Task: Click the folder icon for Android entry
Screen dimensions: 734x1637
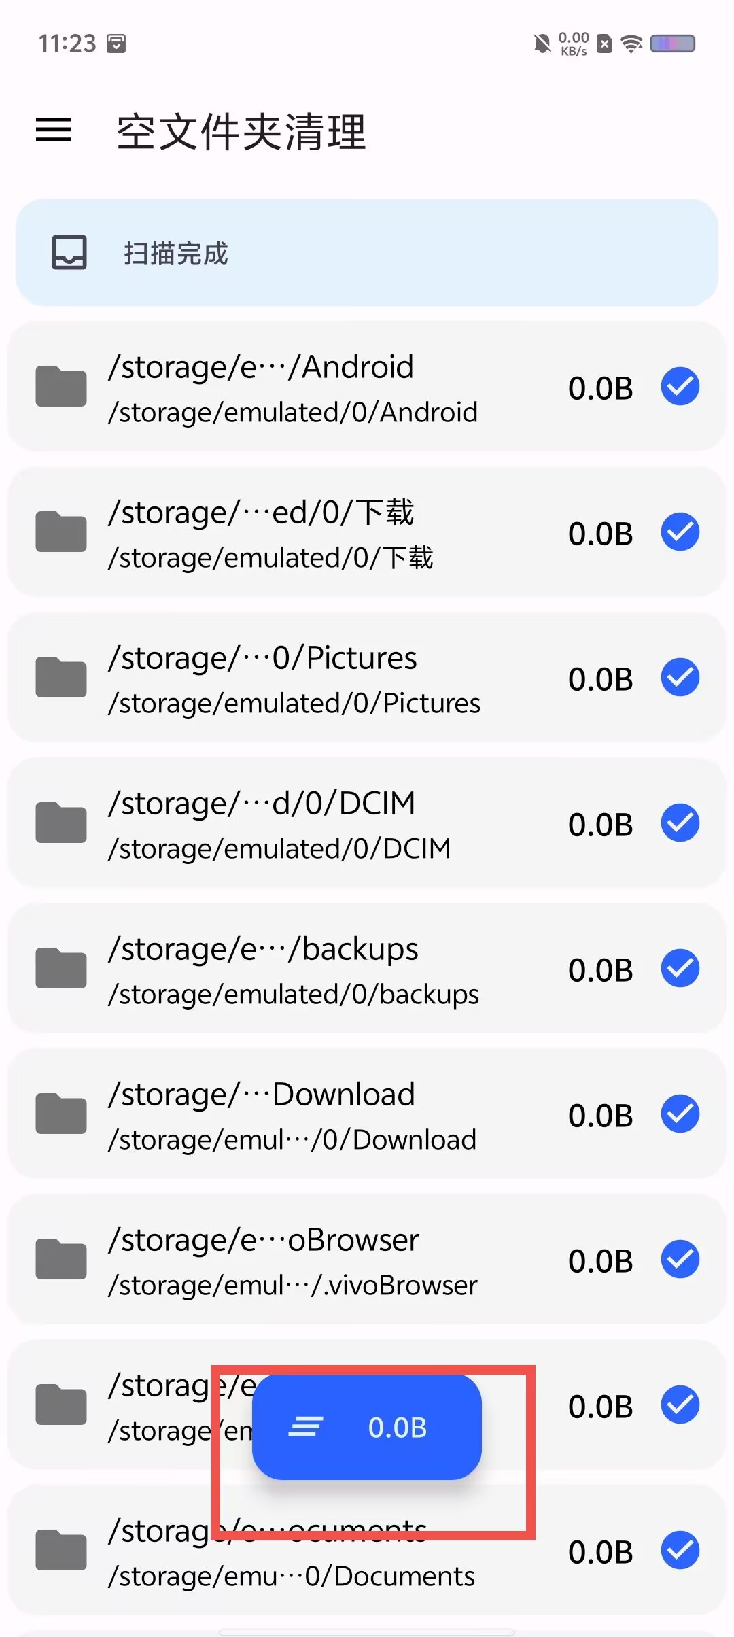Action: click(x=61, y=386)
